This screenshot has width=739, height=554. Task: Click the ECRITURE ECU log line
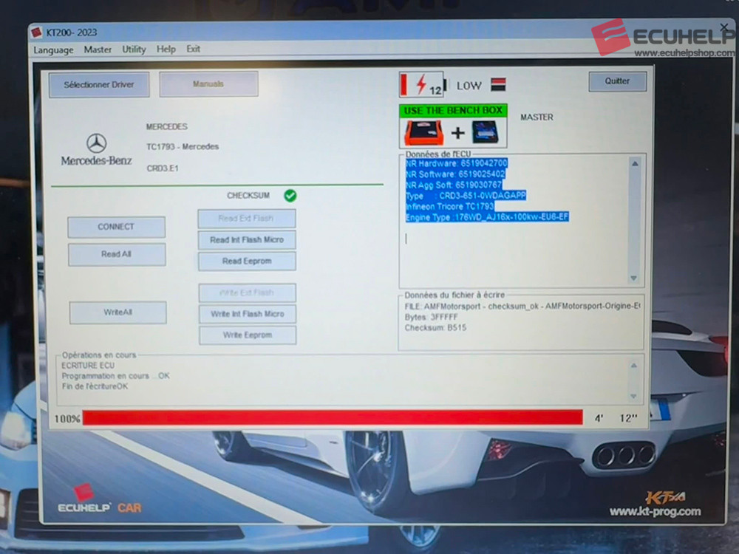pos(88,366)
